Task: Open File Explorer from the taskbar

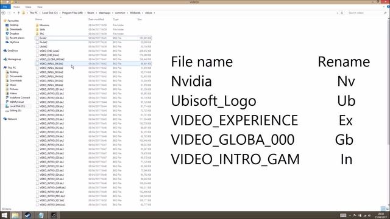Action: tap(15, 215)
